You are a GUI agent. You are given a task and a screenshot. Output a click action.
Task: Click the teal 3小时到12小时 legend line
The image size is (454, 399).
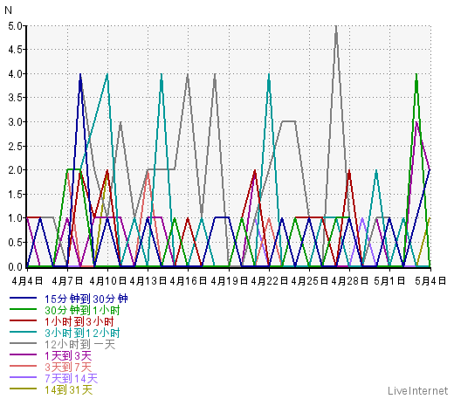pyautogui.click(x=23, y=332)
